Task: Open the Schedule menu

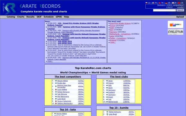Action: (49, 17)
